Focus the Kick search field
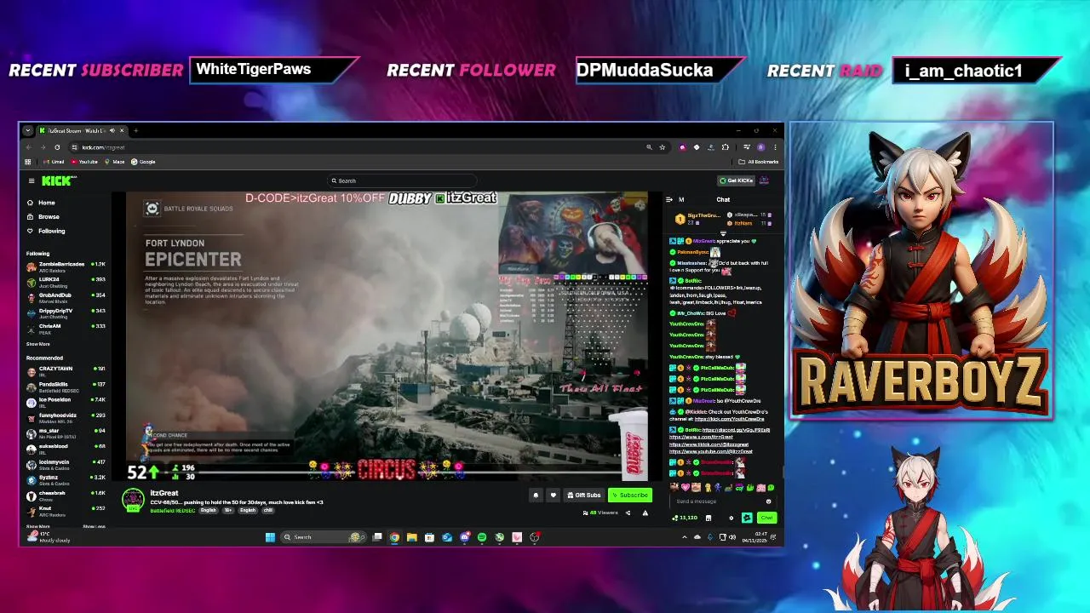This screenshot has height=613, width=1090. tap(400, 180)
